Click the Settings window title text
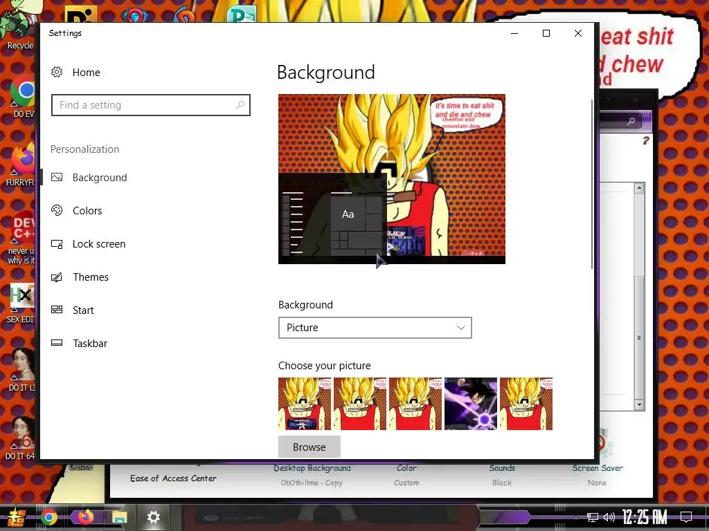Screen dimensions: 709x531 click(65, 33)
